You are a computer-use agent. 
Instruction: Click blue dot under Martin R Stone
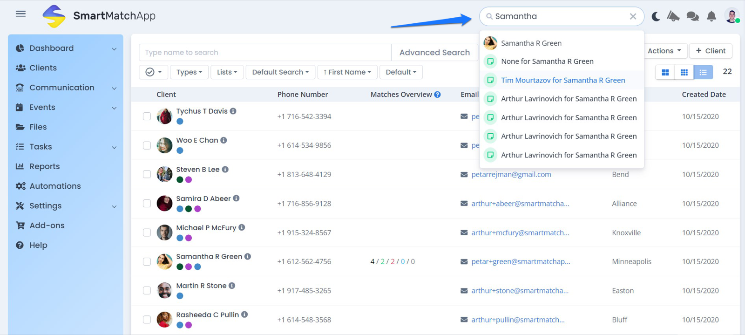point(180,296)
